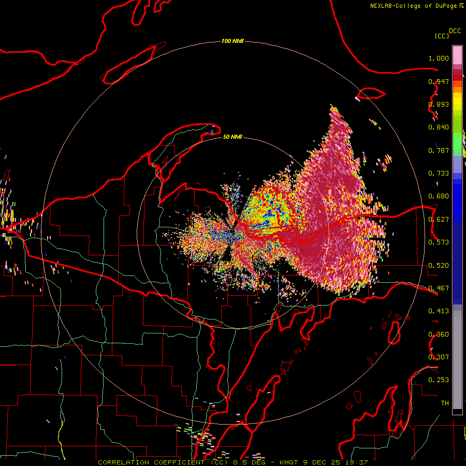The image size is (466, 466).
Task: Click the 0.840 scale value
Action: click(x=439, y=127)
